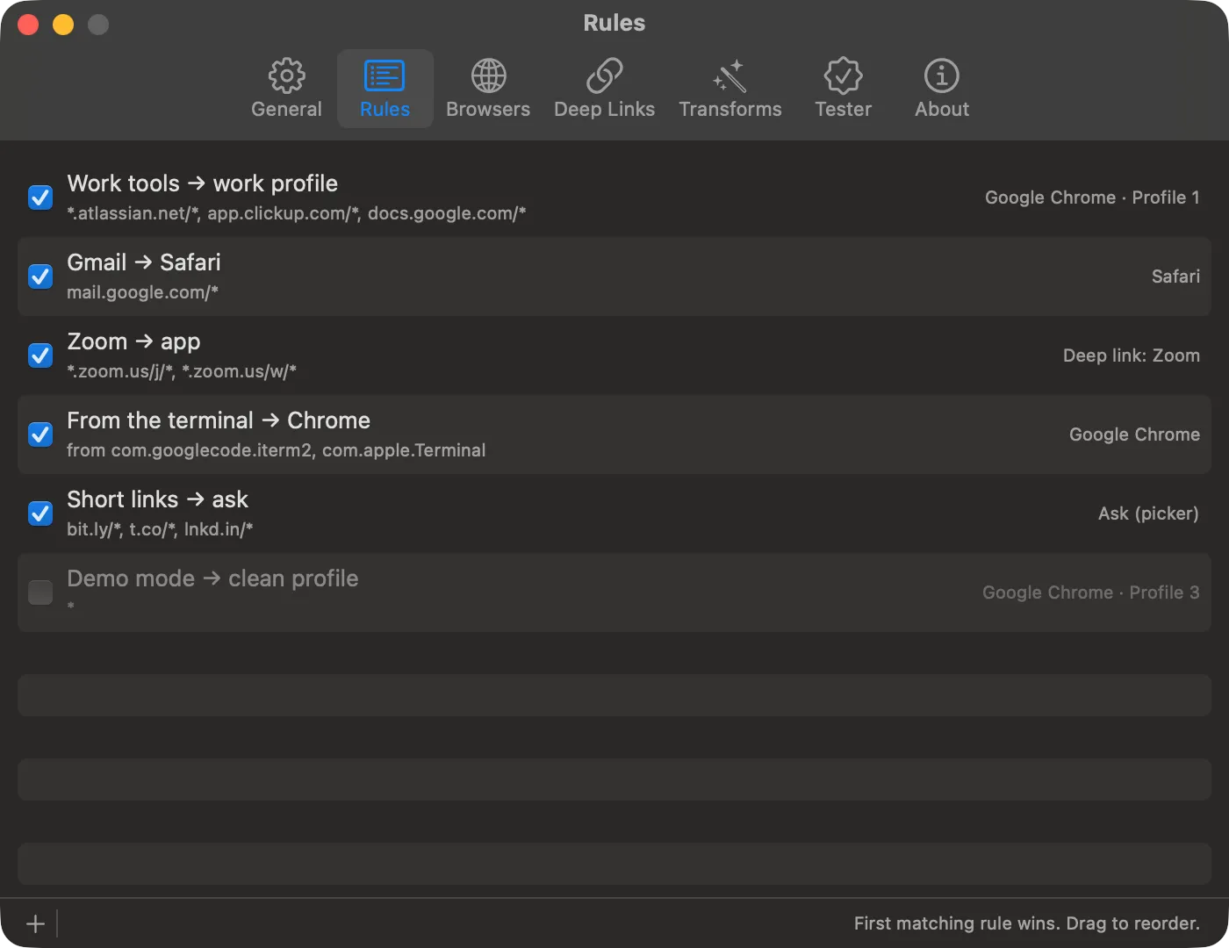Disable the Work tools rule checkbox

[40, 197]
